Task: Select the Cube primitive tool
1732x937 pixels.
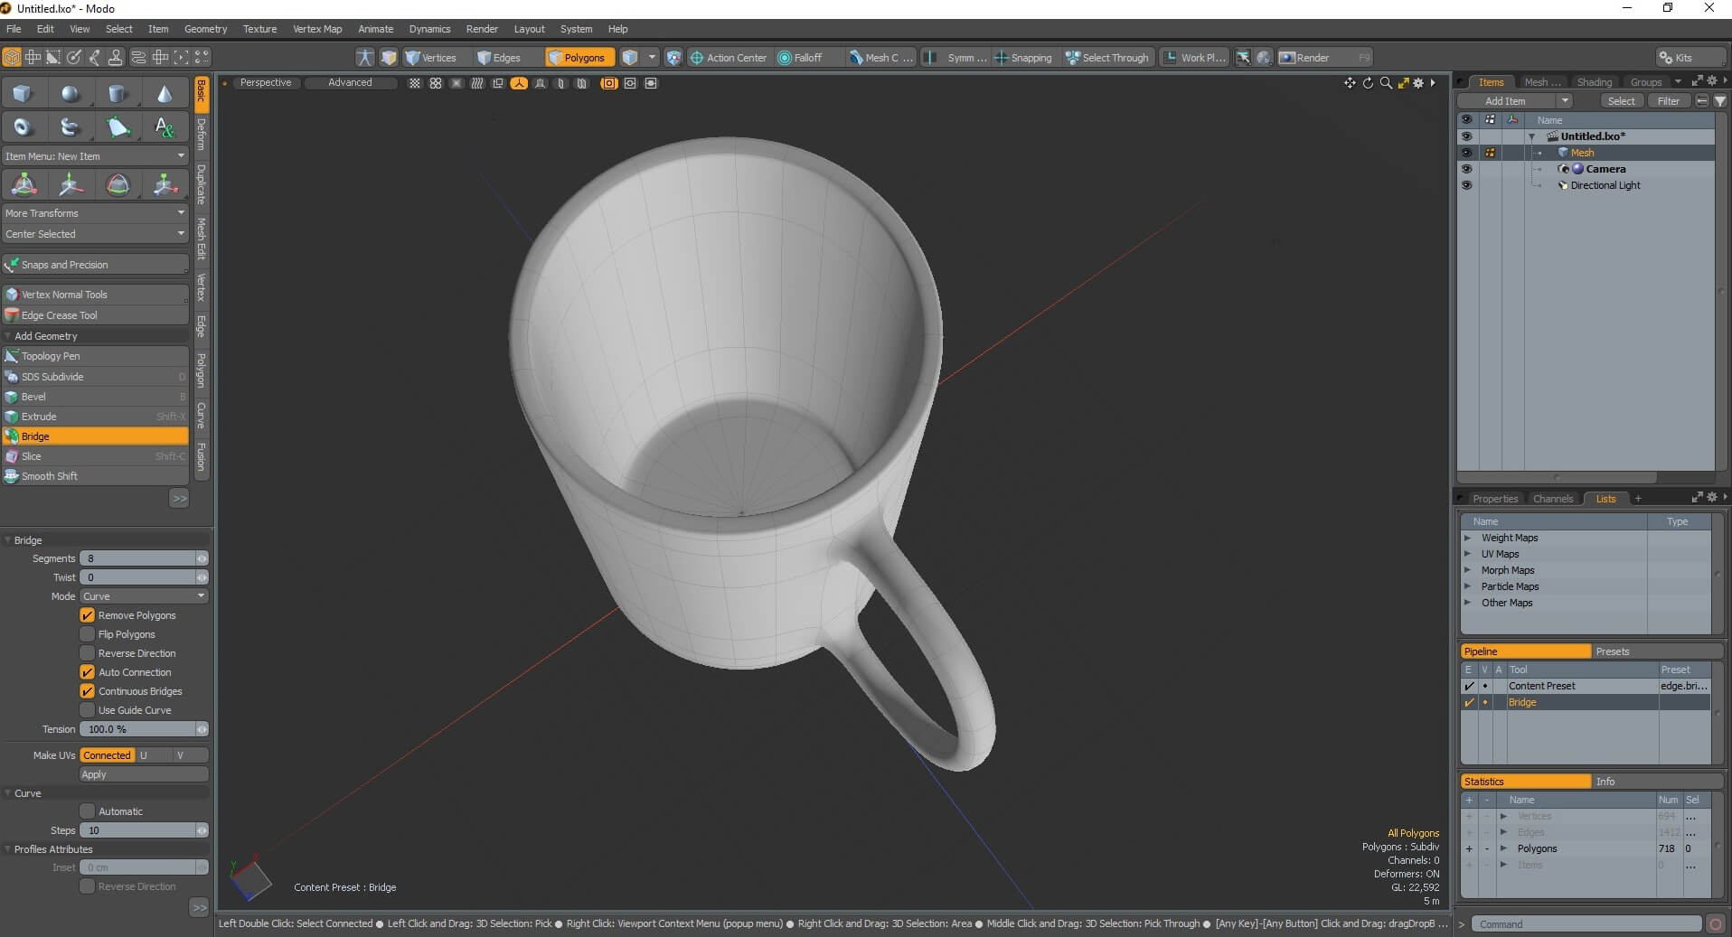Action: (x=23, y=93)
